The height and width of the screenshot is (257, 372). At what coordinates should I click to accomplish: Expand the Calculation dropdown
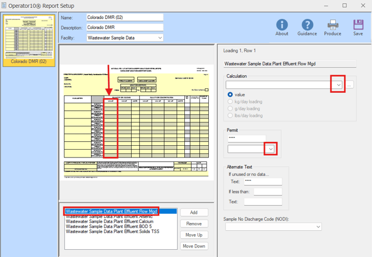(338, 85)
